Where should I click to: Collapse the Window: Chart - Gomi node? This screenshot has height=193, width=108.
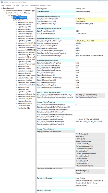[x=7, y=13]
